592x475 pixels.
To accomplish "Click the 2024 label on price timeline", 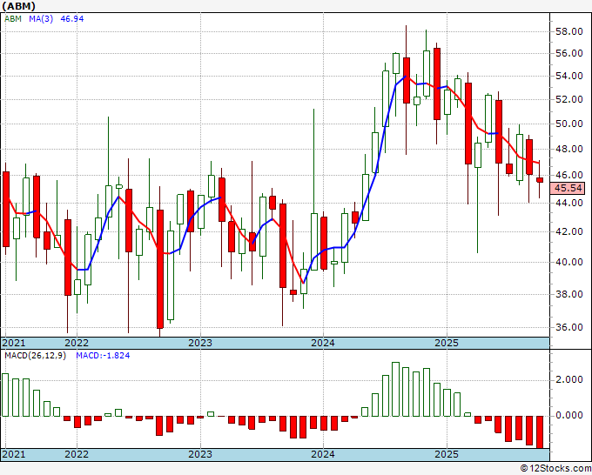I will (323, 343).
